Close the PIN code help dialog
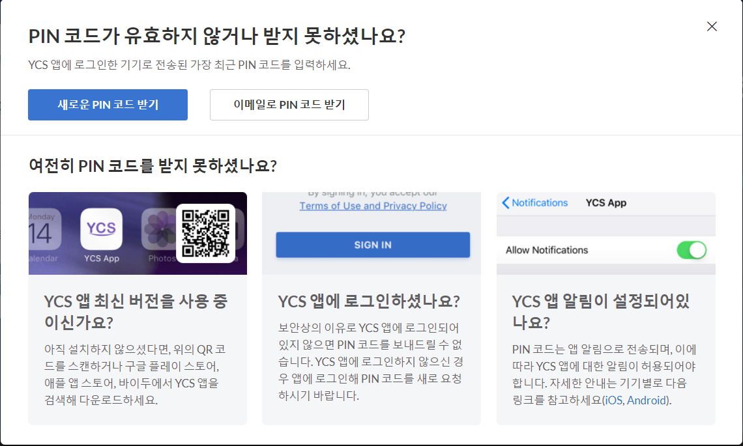 coord(712,27)
